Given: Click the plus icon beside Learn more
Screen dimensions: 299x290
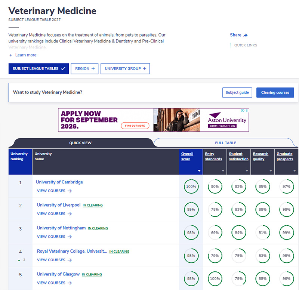Looking at the screenshot, I should pos(11,55).
